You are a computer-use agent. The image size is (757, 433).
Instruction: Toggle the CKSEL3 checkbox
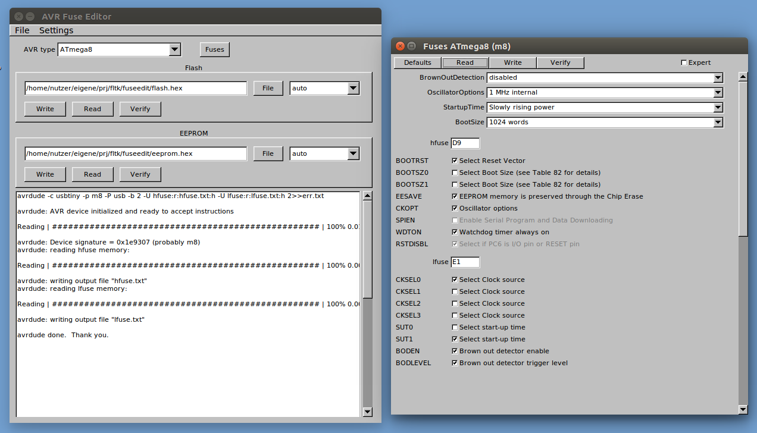tap(455, 315)
